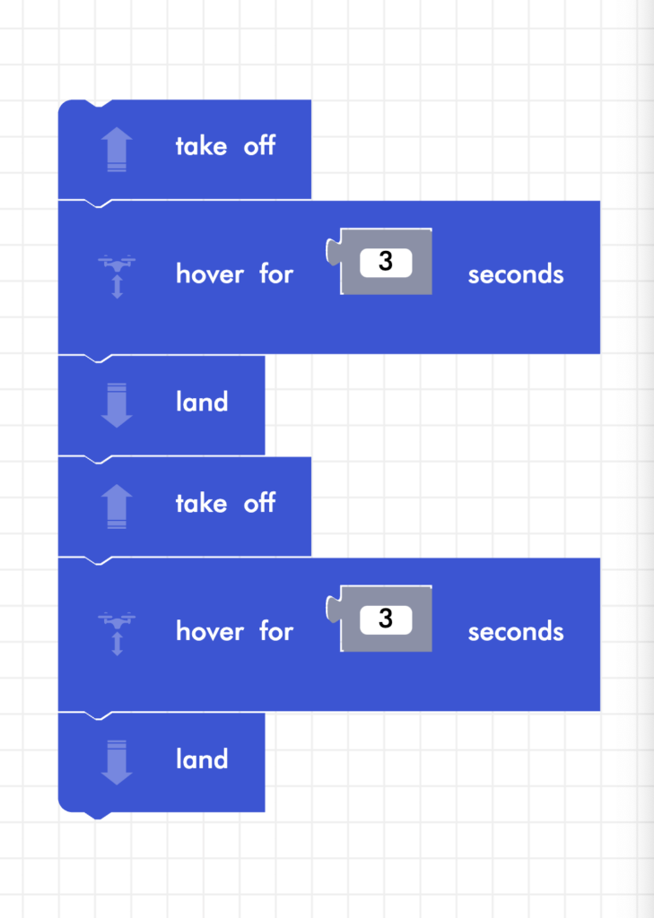
Task: Select the first "land" block label
Action: click(202, 402)
